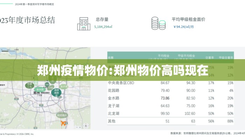Click the 花园路 row label

pyautogui.click(x=114, y=91)
